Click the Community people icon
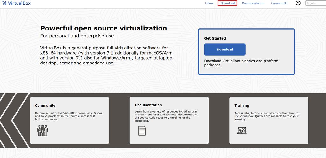 tap(43, 130)
